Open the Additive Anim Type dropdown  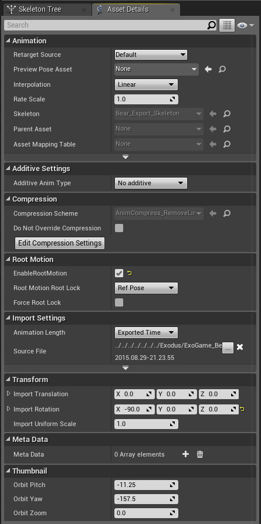(x=151, y=183)
